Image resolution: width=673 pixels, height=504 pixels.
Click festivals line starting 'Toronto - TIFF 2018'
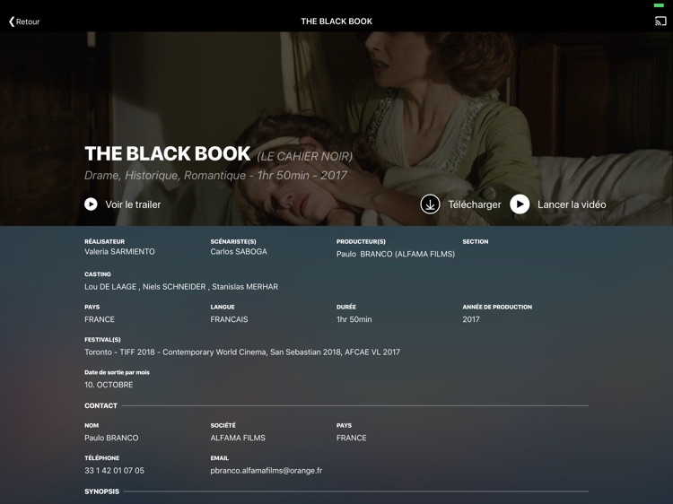coord(242,352)
